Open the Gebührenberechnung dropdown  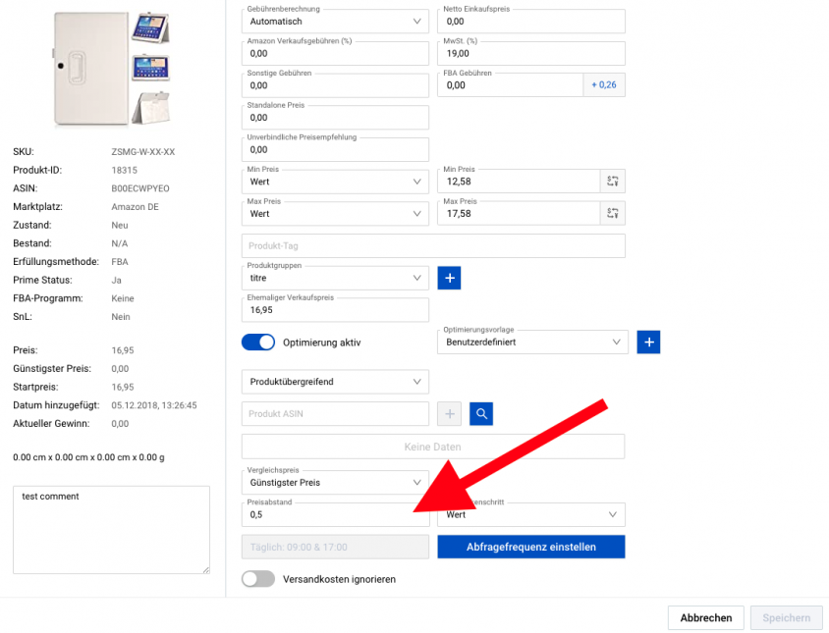pos(335,22)
